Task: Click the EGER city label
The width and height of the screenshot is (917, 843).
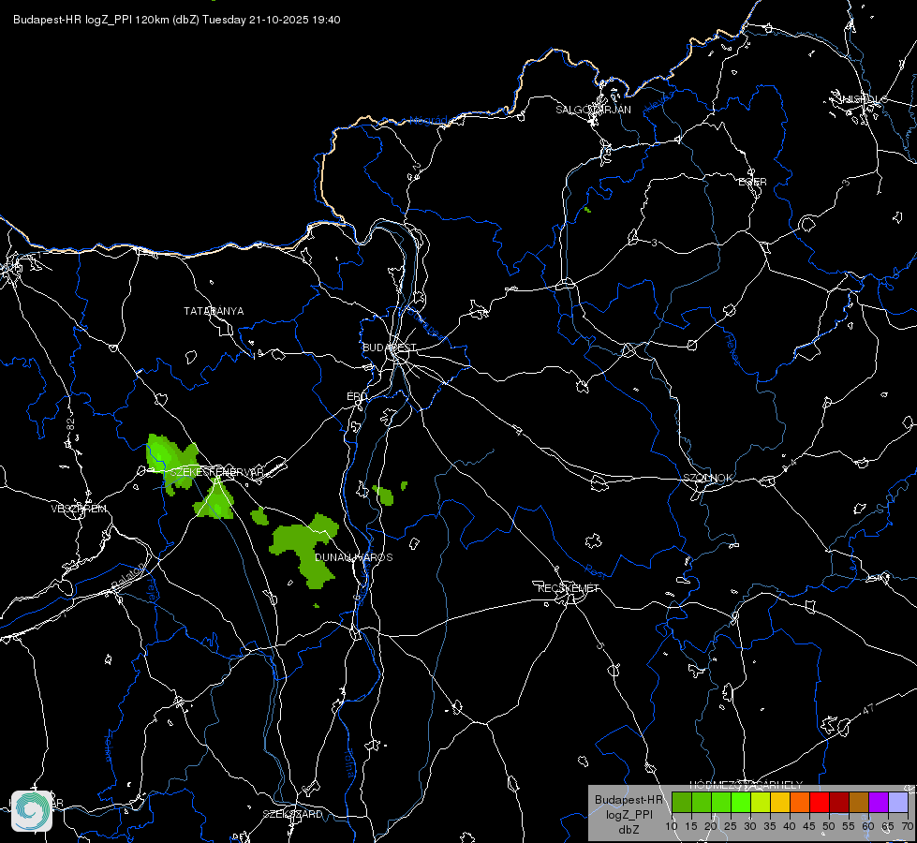Action: [753, 182]
